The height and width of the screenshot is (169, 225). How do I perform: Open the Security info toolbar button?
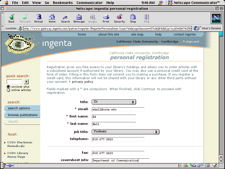[x=119, y=19]
